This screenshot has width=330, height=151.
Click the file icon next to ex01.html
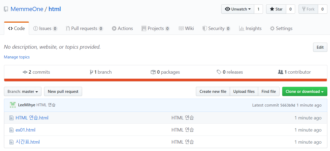pyautogui.click(x=11, y=130)
